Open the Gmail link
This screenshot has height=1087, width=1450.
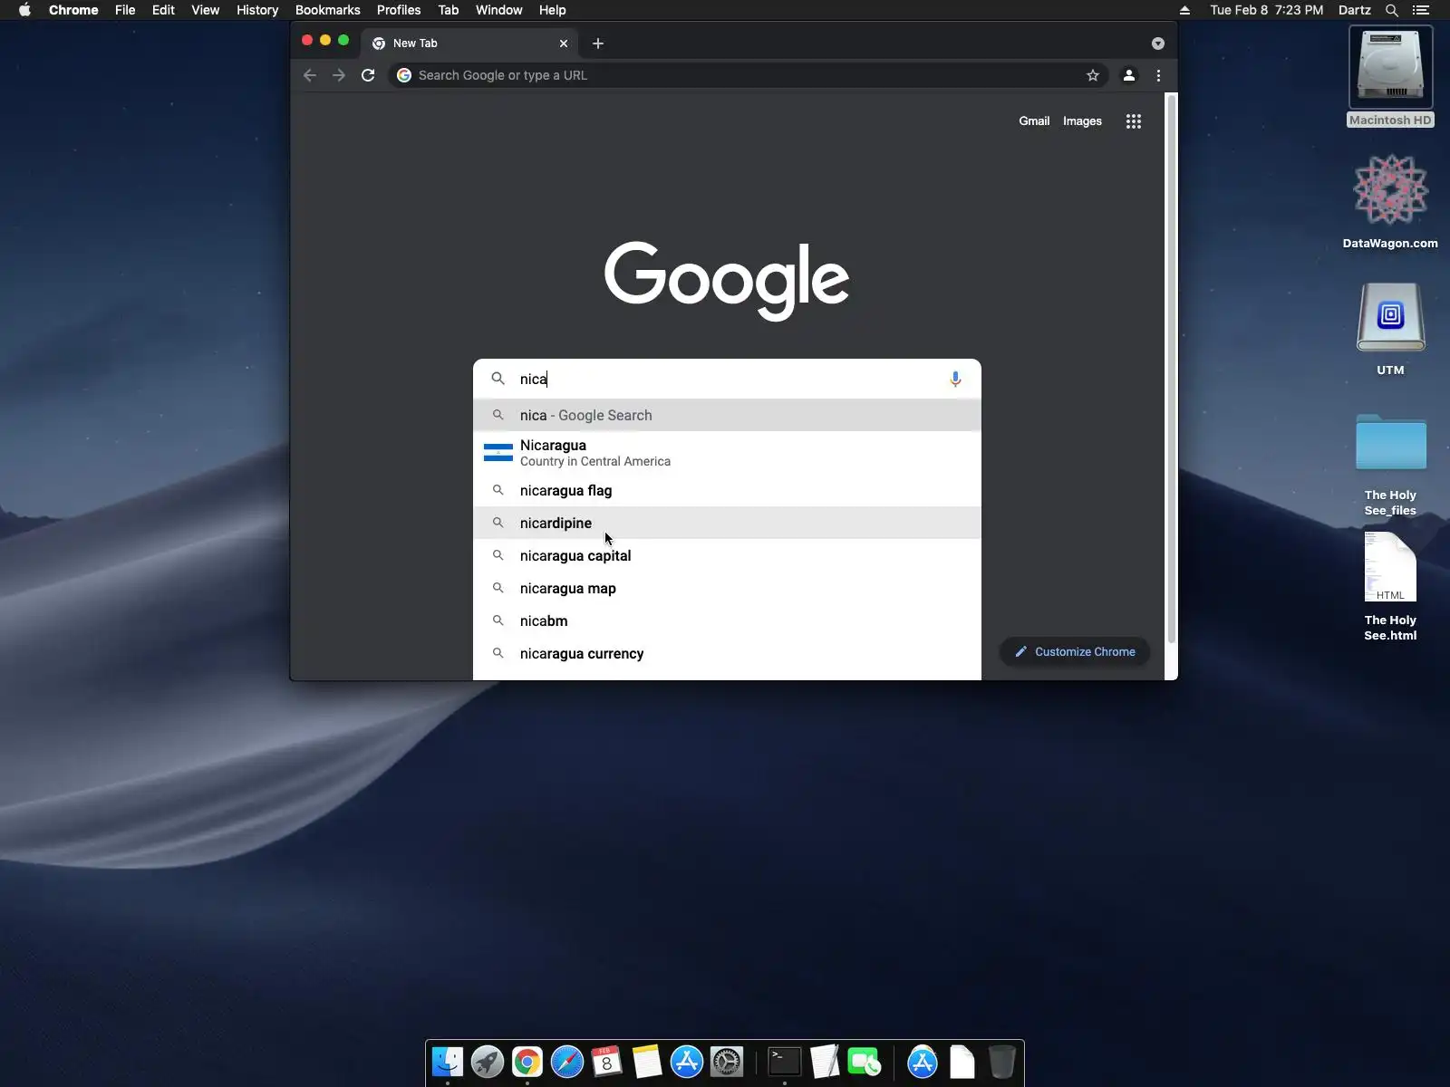coord(1034,121)
